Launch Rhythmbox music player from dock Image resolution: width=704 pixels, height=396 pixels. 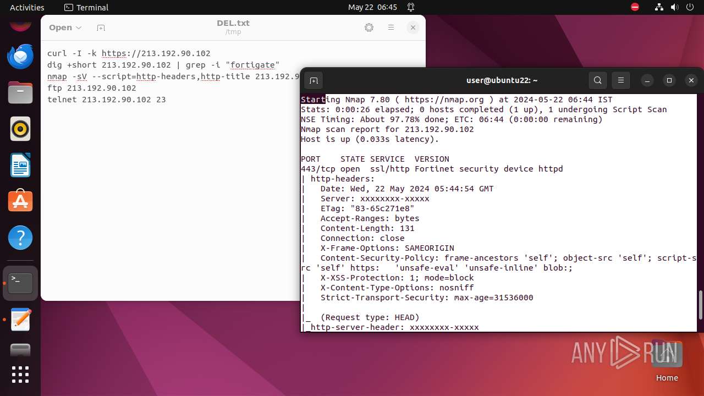click(x=20, y=129)
